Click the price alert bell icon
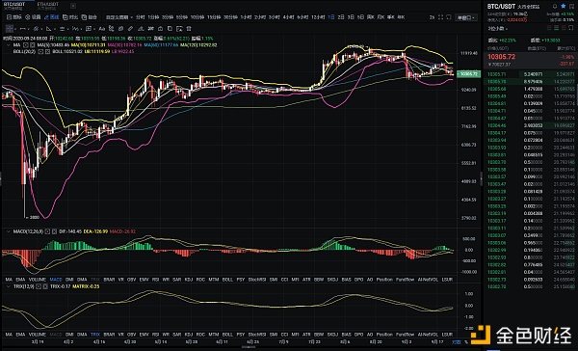 [x=555, y=7]
